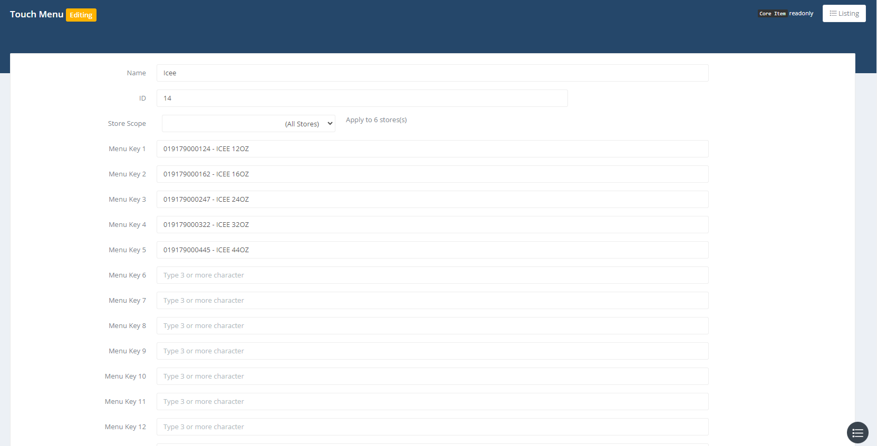
Task: Focus the empty Menu Key 7 field
Action: click(x=432, y=301)
